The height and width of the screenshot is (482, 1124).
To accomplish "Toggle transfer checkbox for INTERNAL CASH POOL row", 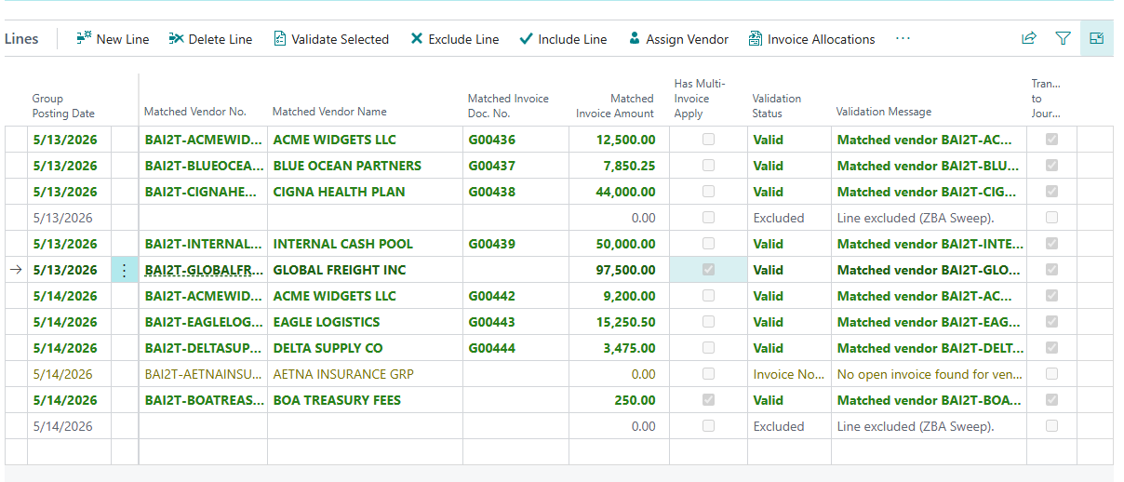I will [1051, 244].
